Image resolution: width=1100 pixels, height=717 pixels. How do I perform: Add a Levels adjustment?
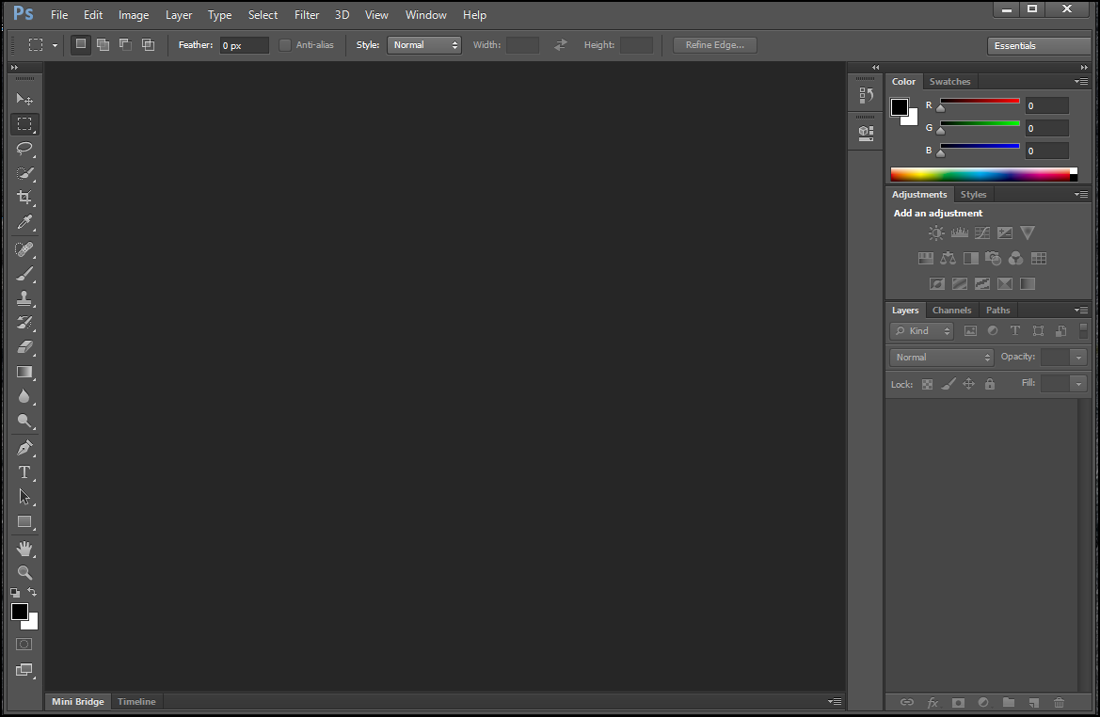click(x=960, y=233)
